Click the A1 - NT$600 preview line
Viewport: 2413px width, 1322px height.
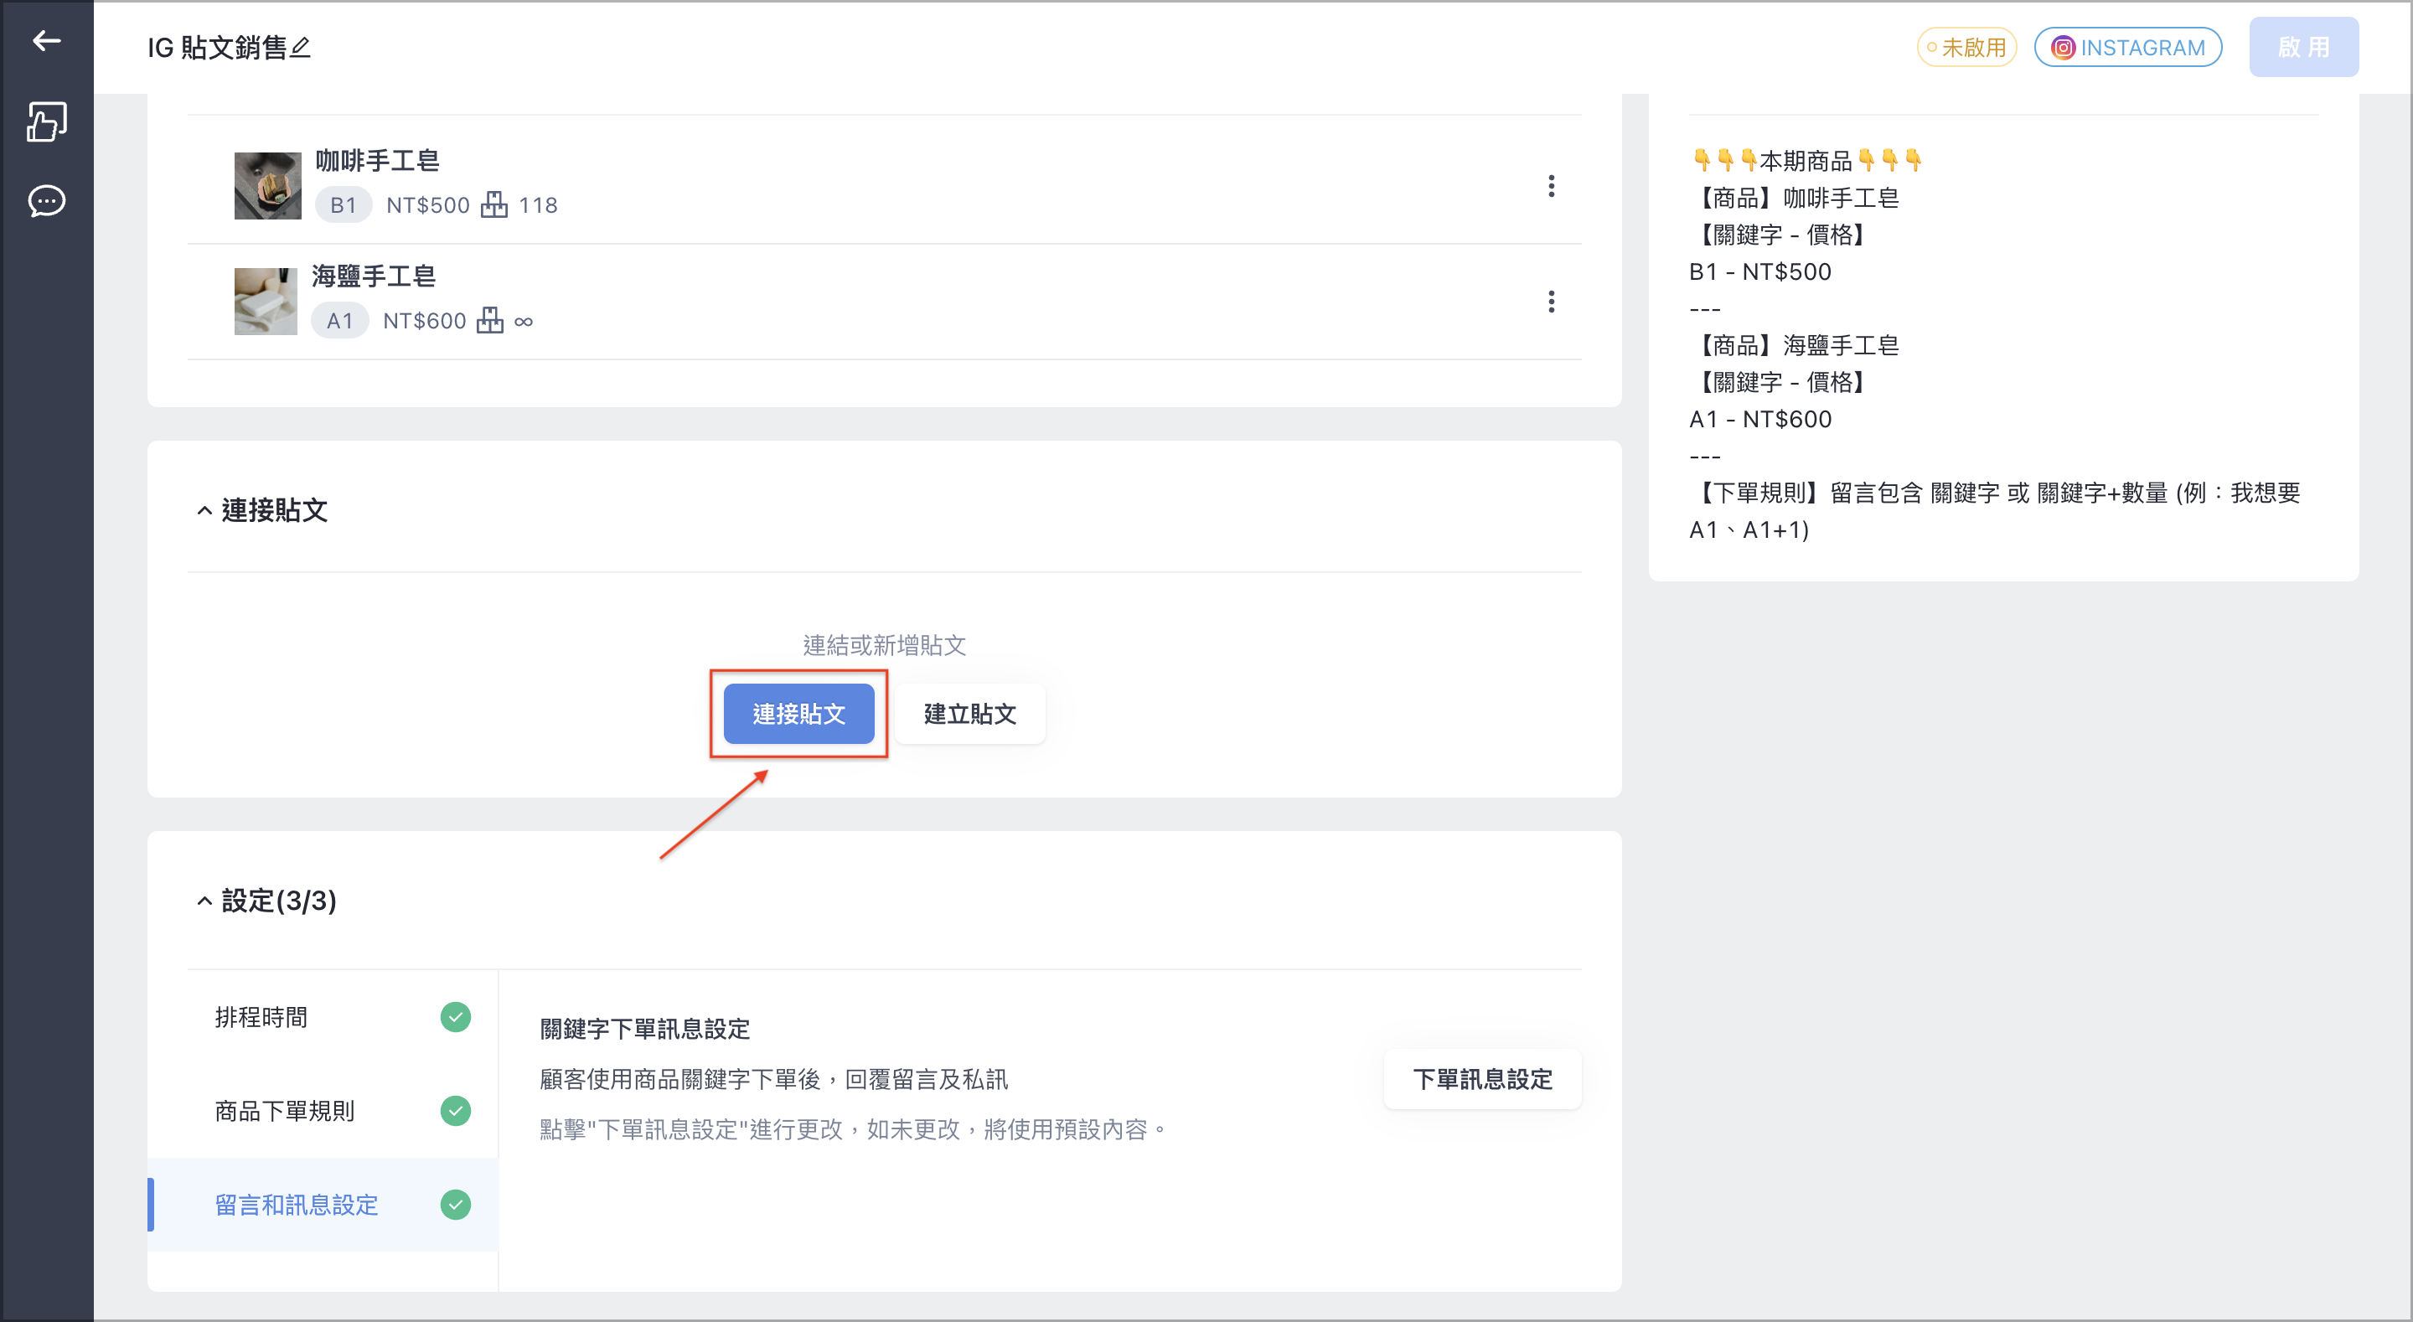[1760, 419]
